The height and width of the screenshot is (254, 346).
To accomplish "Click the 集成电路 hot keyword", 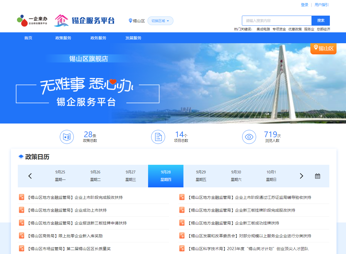I will click(x=263, y=29).
